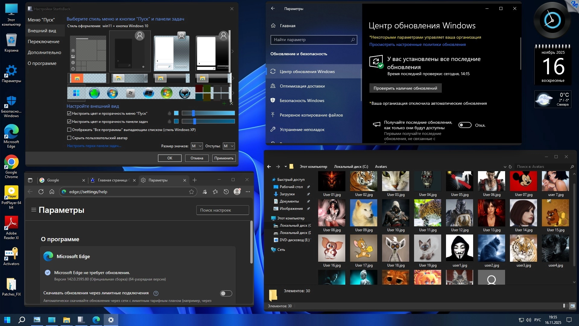Viewport: 579px width, 326px height.
Task: Open Edge favorites star toolbar icon
Action: tap(215, 192)
